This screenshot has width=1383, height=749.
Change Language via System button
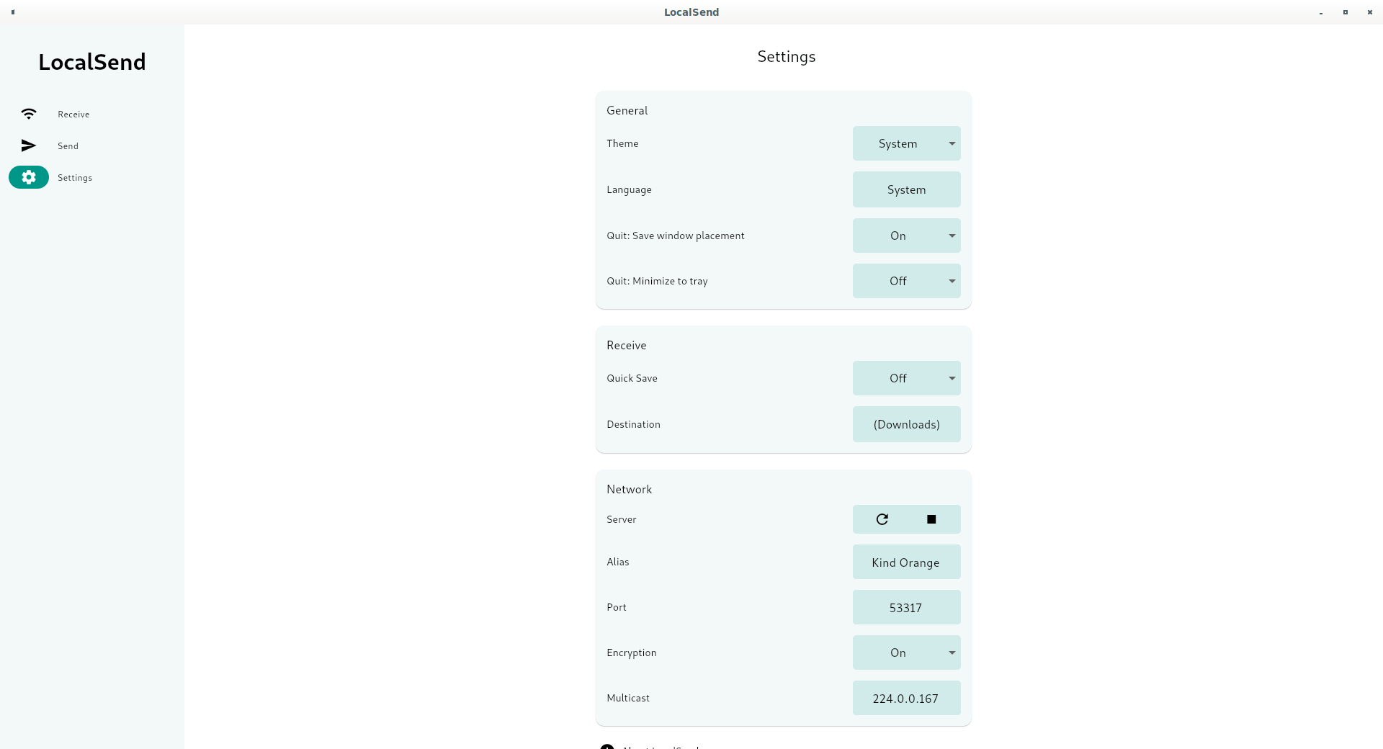(906, 189)
